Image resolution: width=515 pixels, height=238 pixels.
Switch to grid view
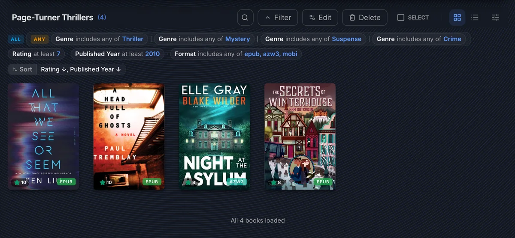click(x=457, y=18)
